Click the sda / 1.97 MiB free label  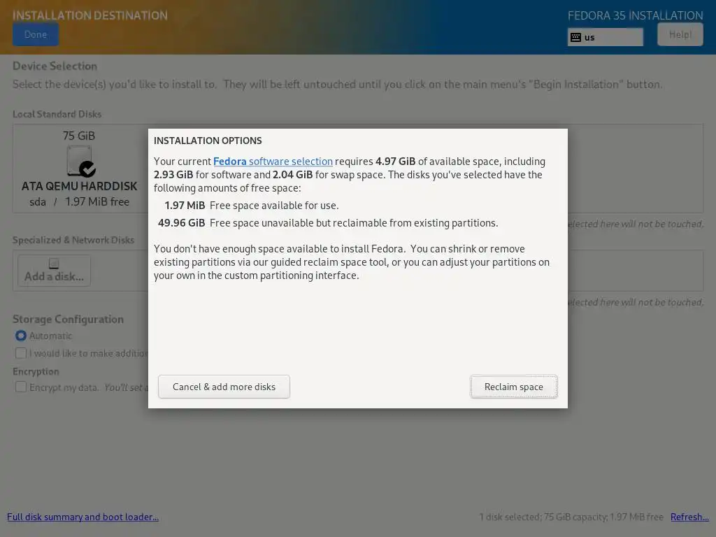[80, 202]
